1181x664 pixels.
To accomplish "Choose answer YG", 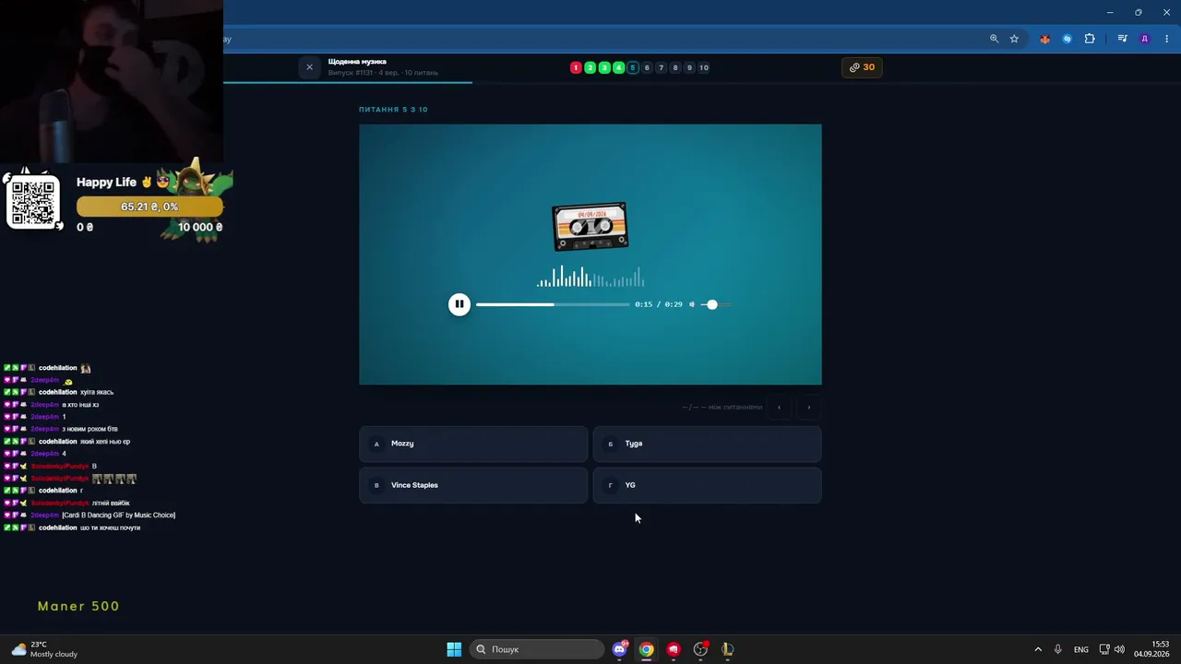I will 707,485.
